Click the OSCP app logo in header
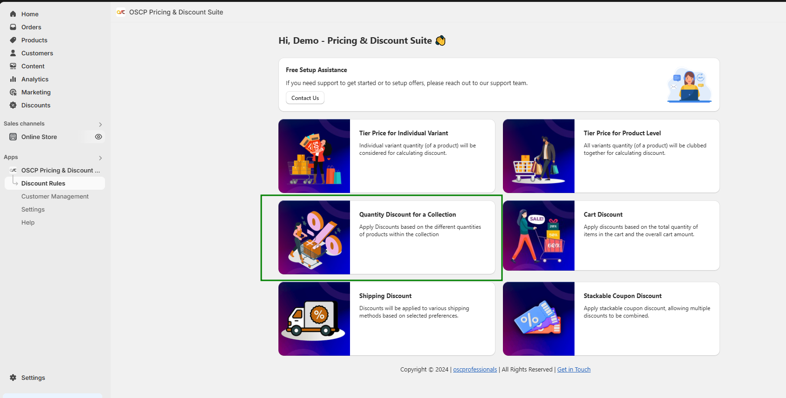The width and height of the screenshot is (786, 398). click(x=121, y=12)
